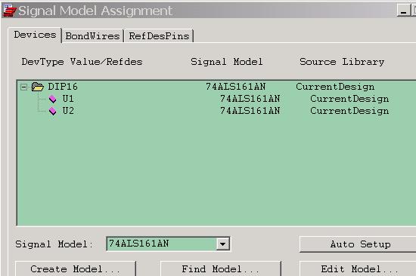The height and width of the screenshot is (276, 416).
Task: Click U1's CurrentDesign source library entry
Action: [349, 99]
